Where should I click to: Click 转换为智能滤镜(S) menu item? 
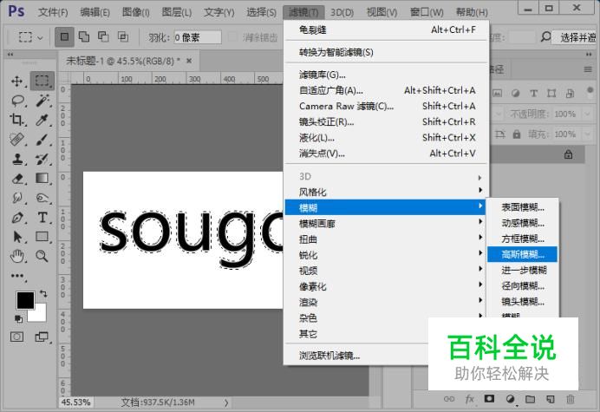(387, 52)
